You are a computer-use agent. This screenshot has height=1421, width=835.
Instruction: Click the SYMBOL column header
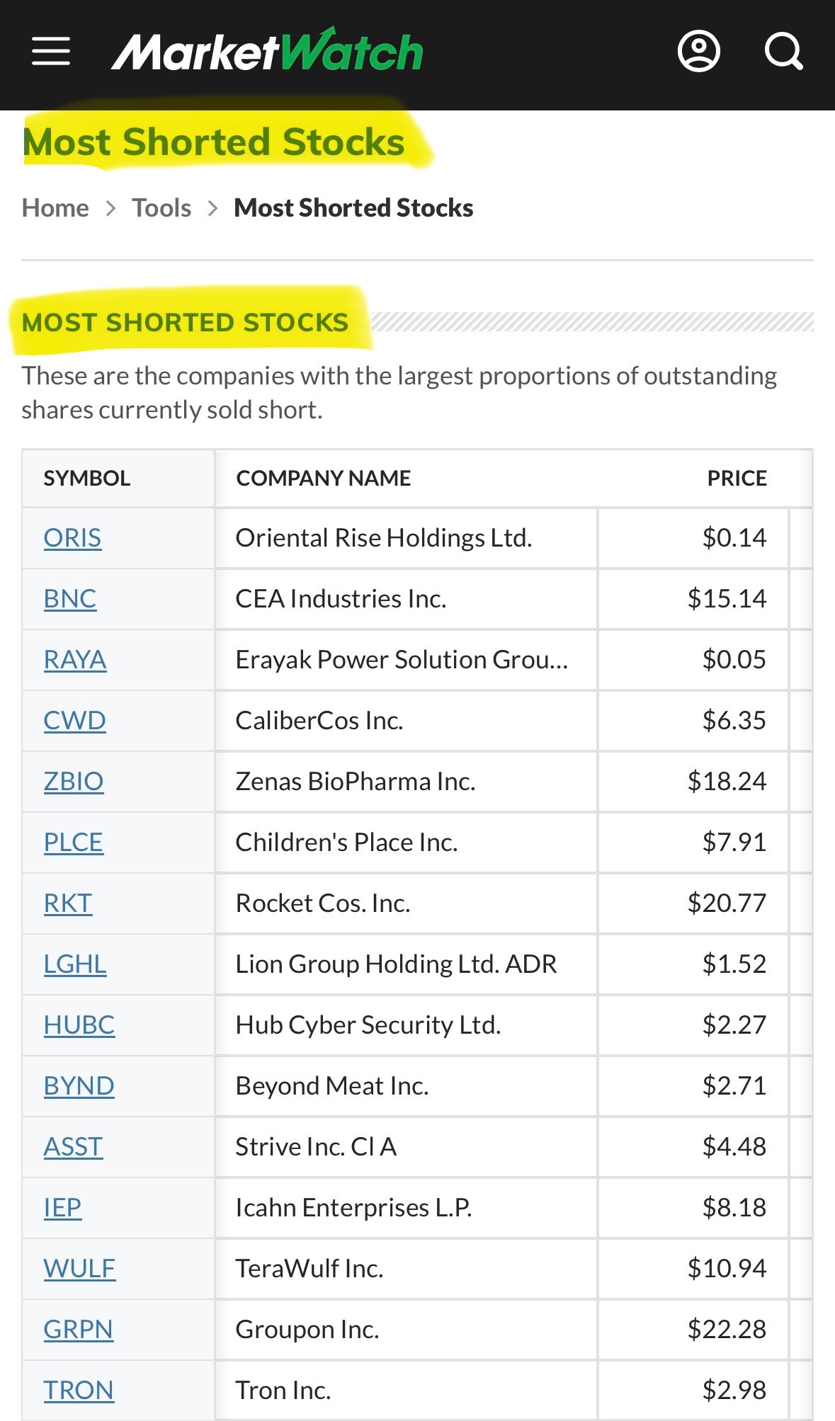click(87, 479)
